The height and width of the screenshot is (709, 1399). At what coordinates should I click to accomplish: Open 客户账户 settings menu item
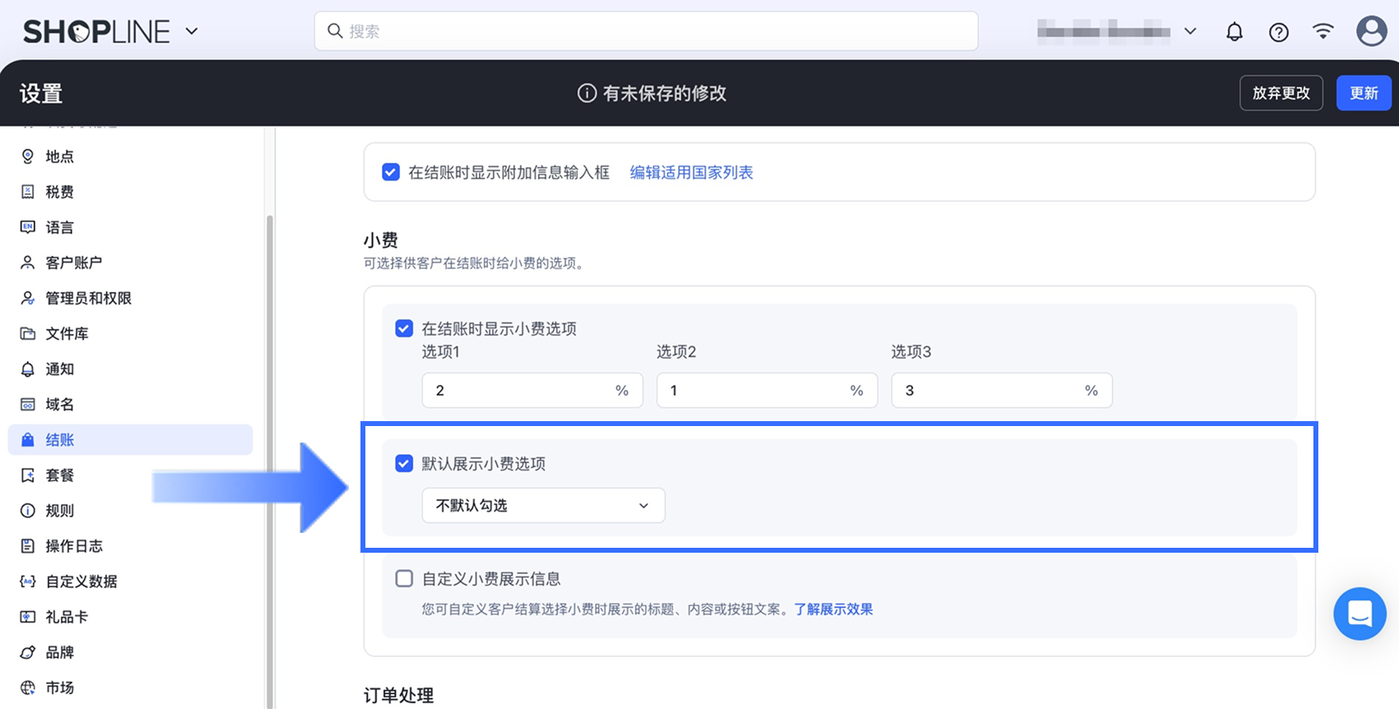[x=130, y=262]
